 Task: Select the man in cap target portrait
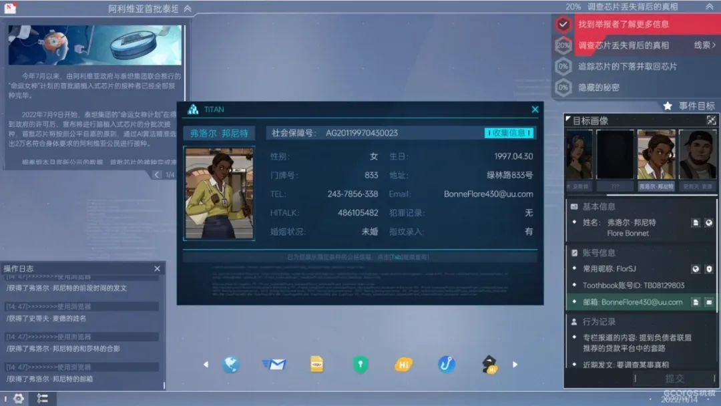(x=698, y=155)
